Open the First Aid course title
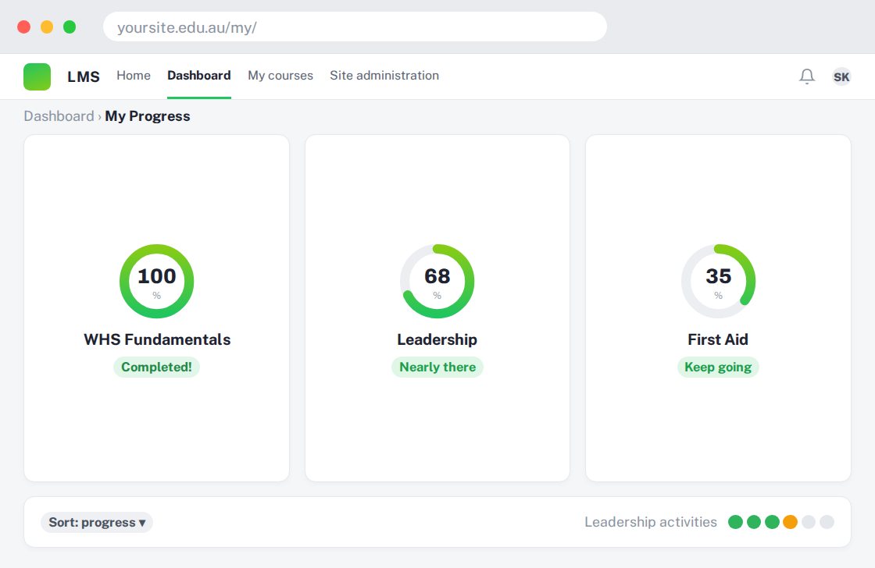 tap(718, 339)
